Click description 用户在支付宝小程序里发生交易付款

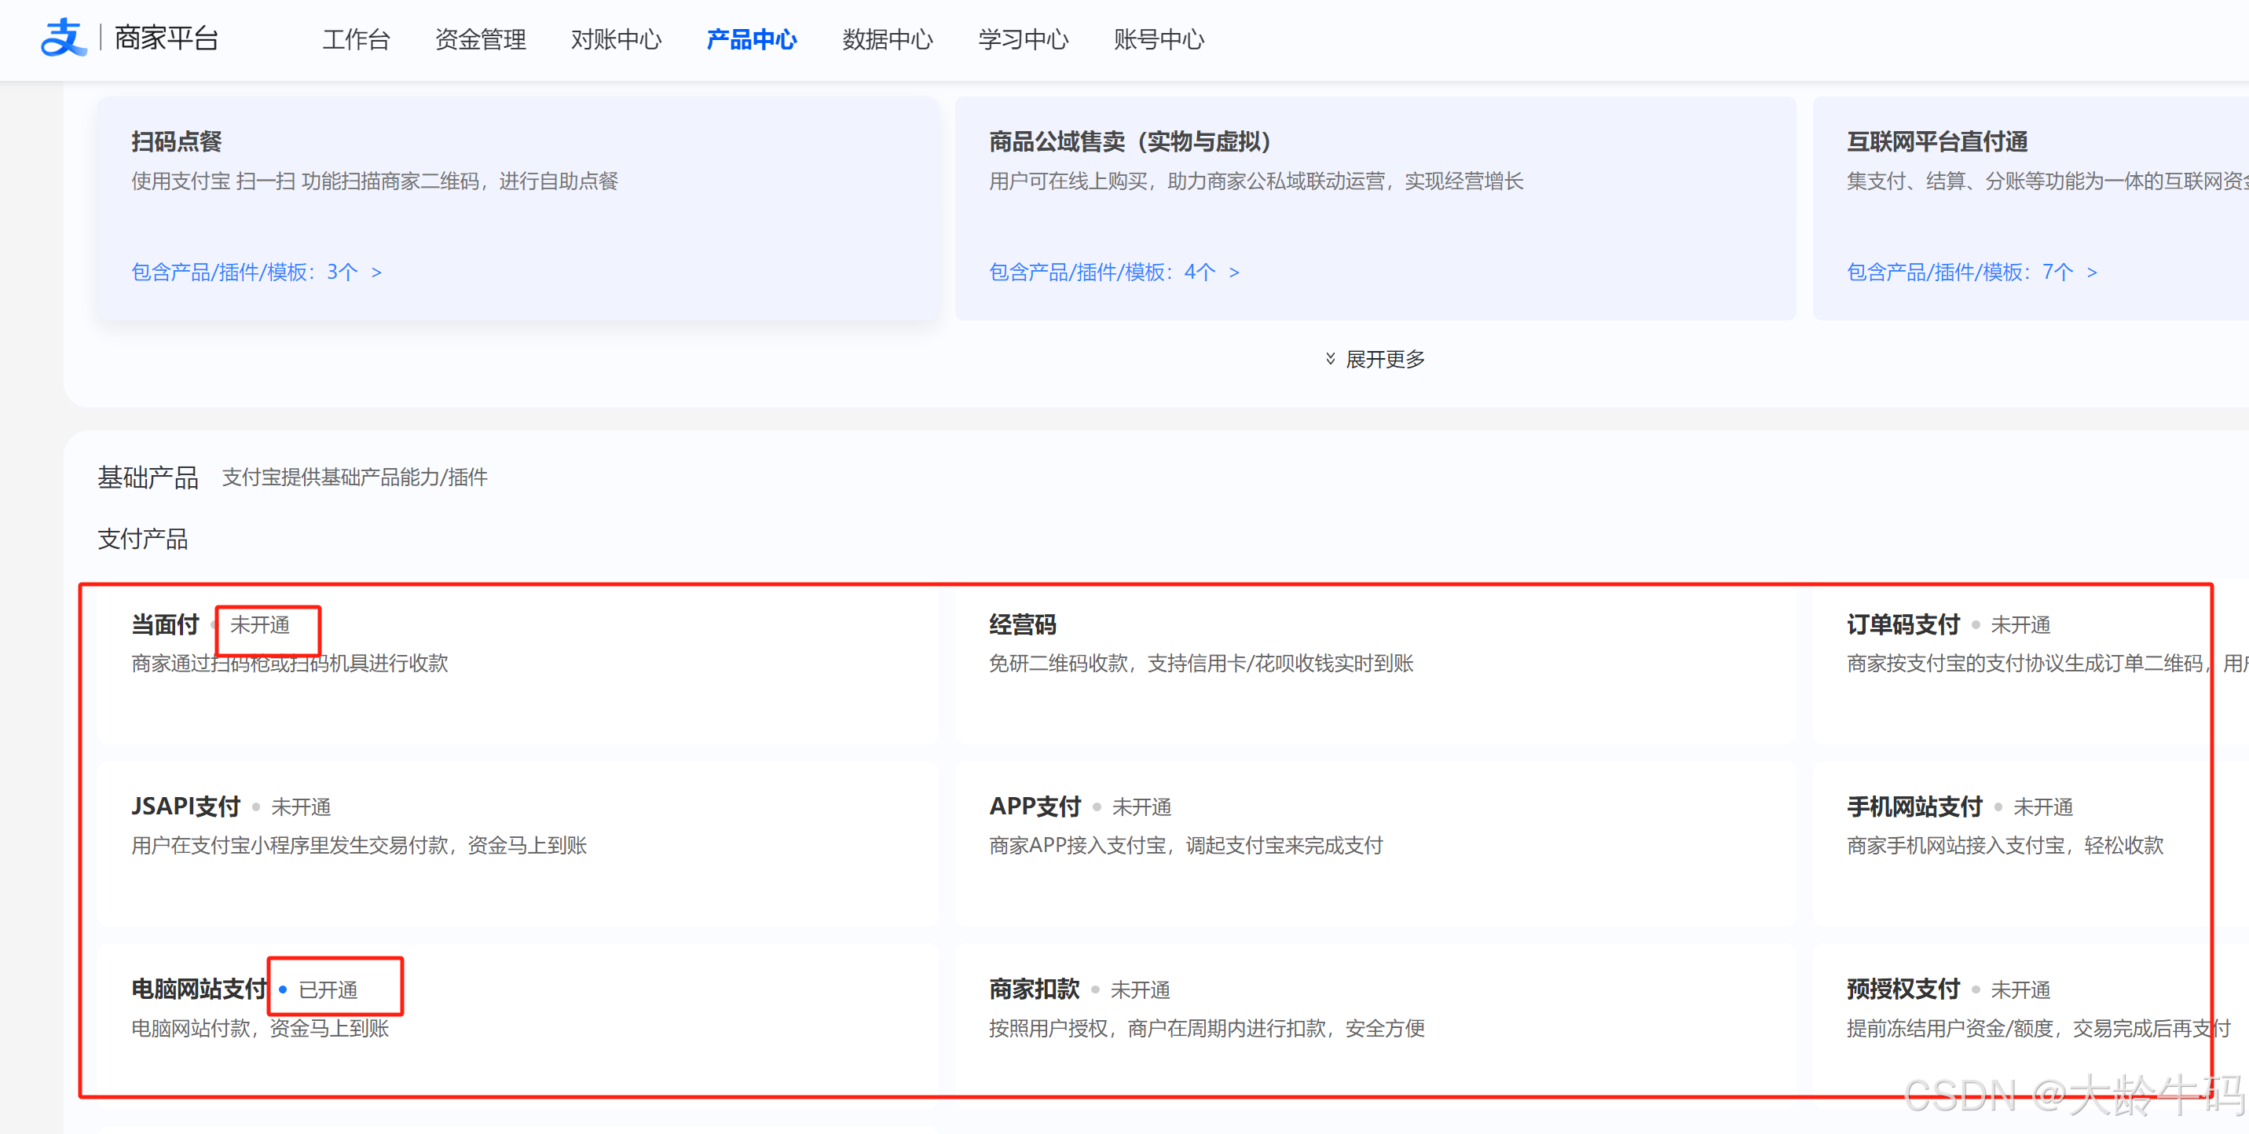point(360,846)
